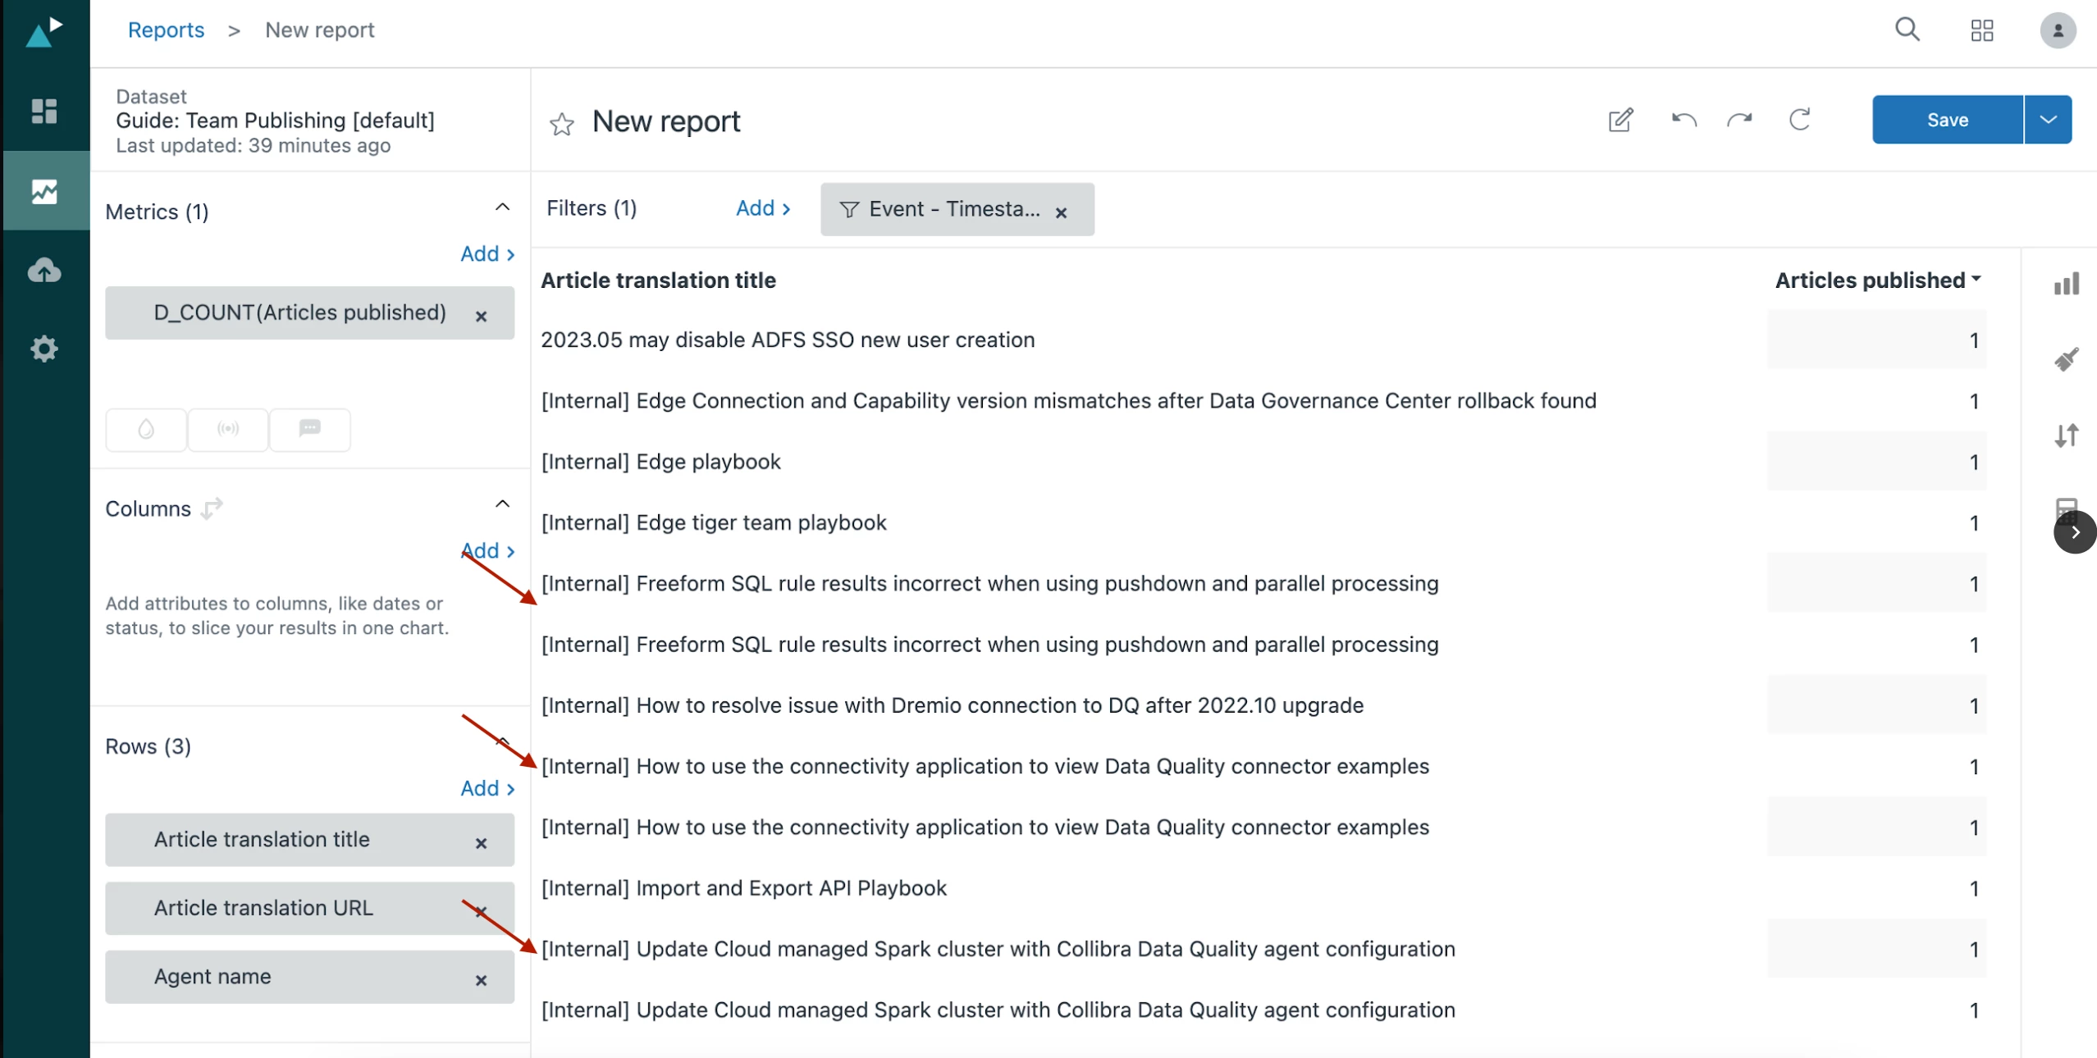The height and width of the screenshot is (1058, 2097).
Task: Click the star icon to favorite report
Action: pos(561,123)
